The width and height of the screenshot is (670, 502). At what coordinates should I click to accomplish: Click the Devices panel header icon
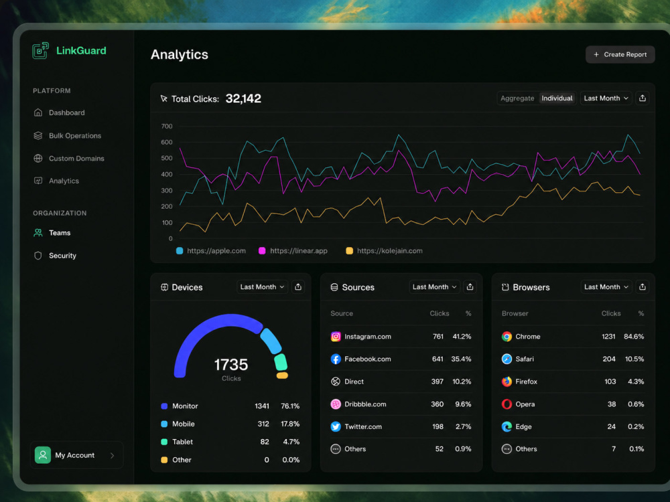point(165,287)
